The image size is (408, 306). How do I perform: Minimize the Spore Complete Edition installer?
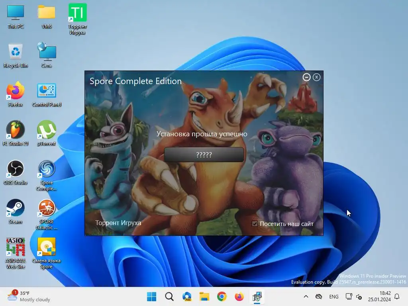[306, 77]
